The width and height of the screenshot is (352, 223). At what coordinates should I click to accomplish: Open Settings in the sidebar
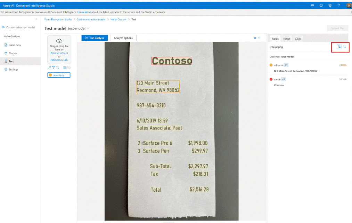(x=13, y=70)
